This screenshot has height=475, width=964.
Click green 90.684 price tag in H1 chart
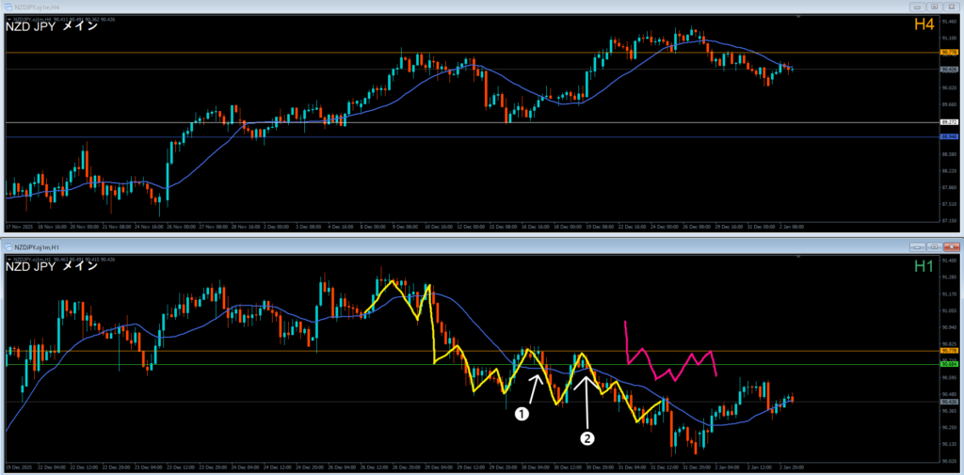[x=951, y=364]
